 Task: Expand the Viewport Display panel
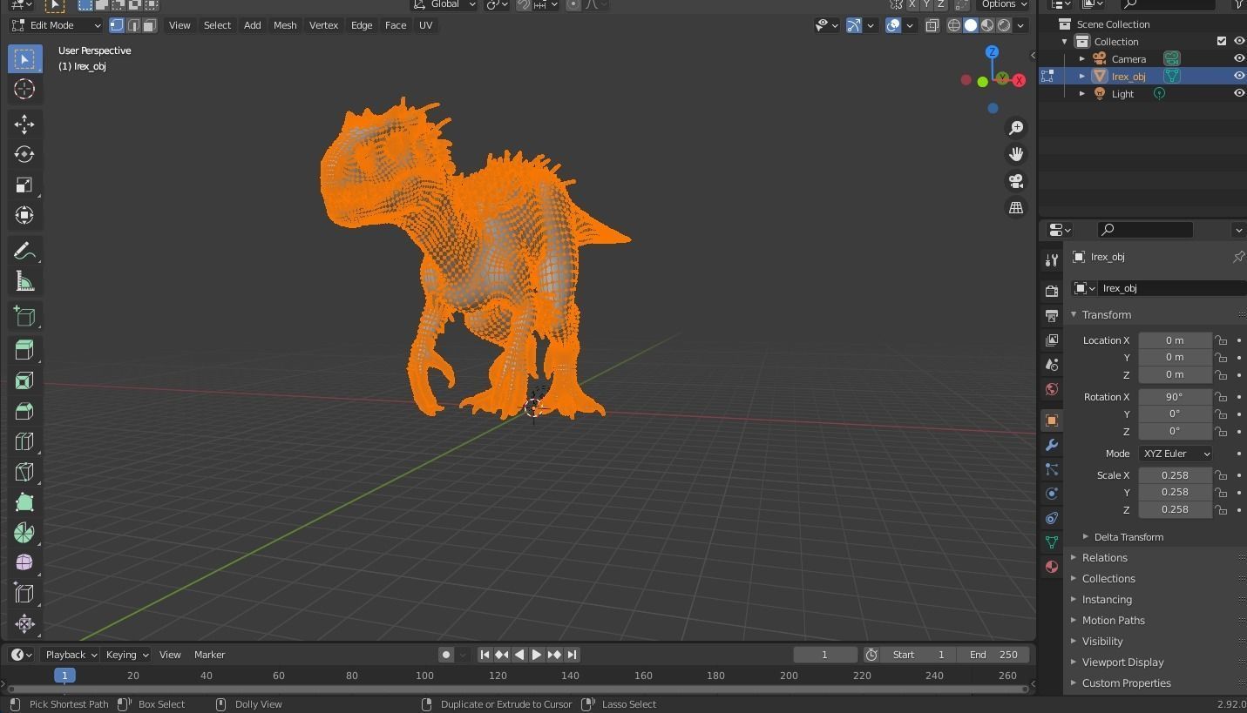(x=1122, y=663)
